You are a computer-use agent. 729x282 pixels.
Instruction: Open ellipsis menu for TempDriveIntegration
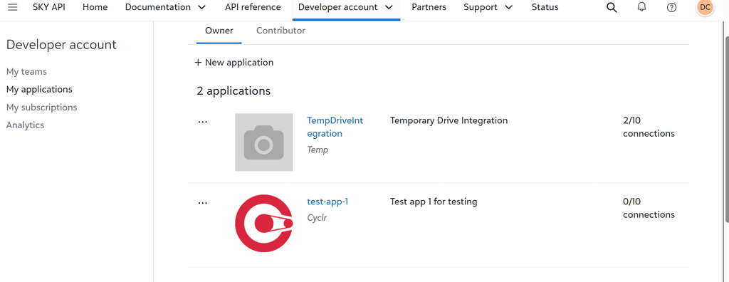coord(203,122)
